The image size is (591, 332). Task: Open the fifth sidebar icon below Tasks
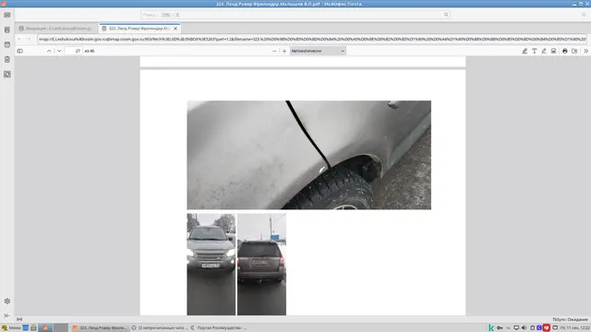(x=7, y=74)
